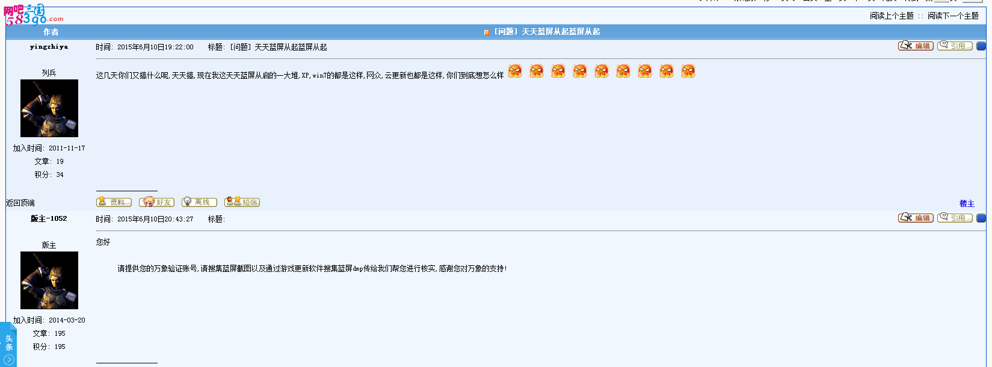Expand the 头条 side panel arrow
The height and width of the screenshot is (367, 992).
(8, 360)
